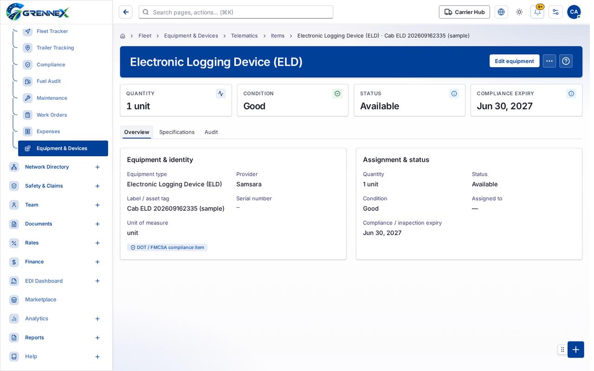
Task: Select the Overview tab
Action: (136, 132)
